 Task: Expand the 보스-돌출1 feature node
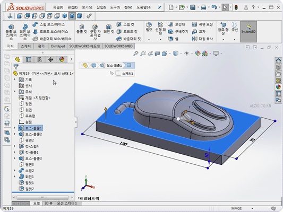pyautogui.click(x=15, y=128)
